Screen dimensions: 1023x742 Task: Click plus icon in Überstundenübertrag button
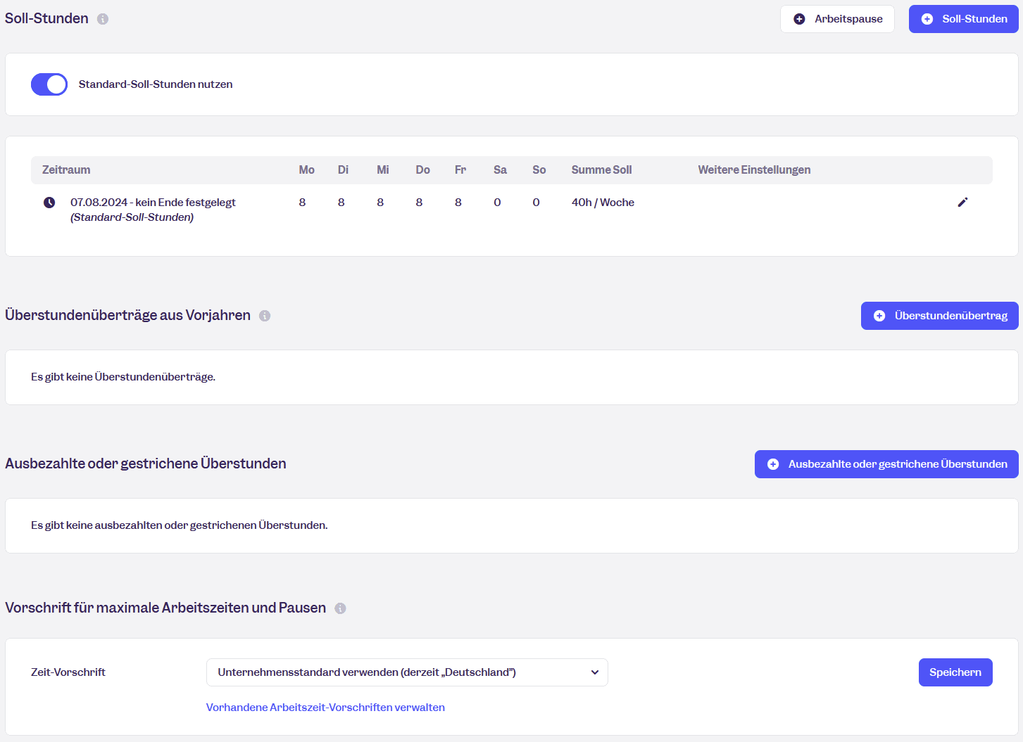pyautogui.click(x=879, y=316)
